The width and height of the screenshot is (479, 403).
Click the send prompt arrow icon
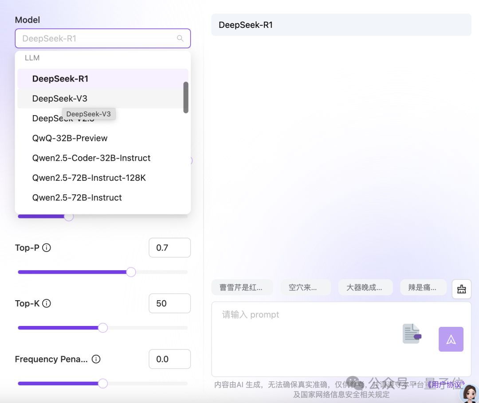click(x=451, y=339)
